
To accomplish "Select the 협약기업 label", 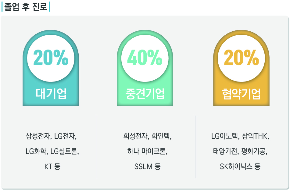I will coord(241,94).
